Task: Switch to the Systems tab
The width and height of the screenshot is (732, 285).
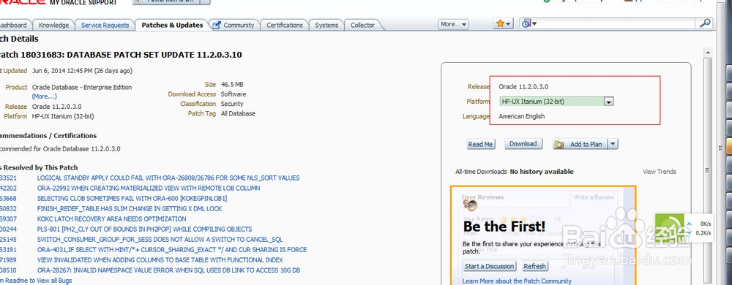Action: (326, 25)
